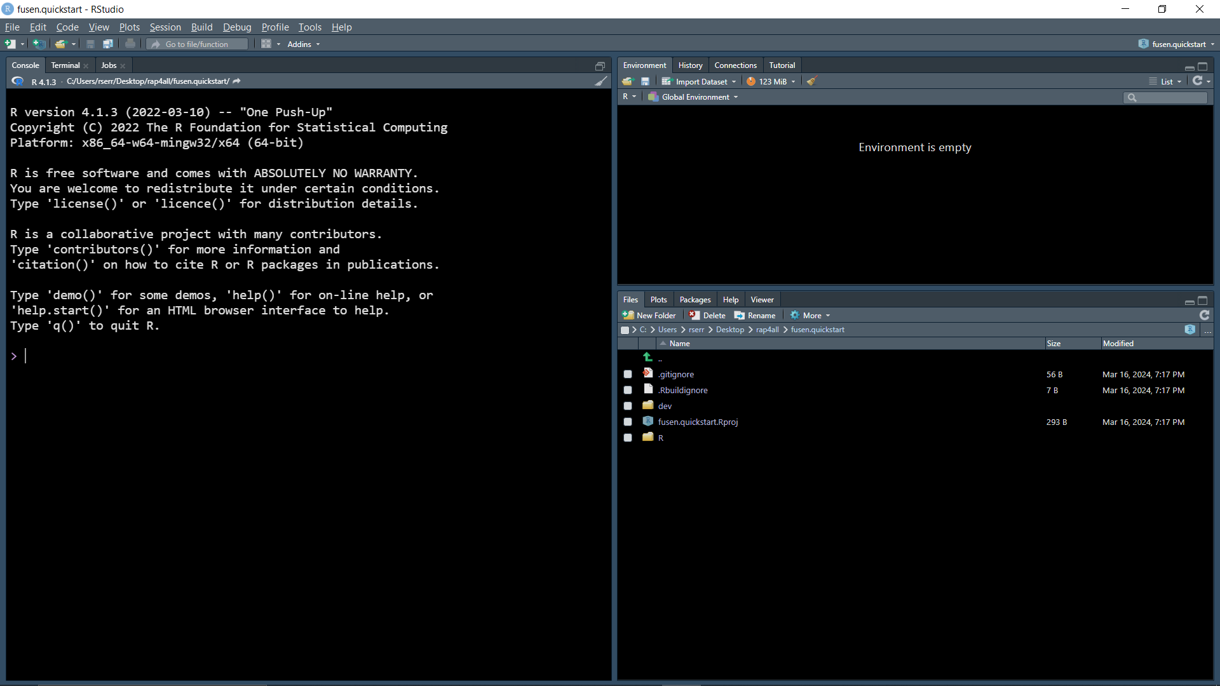Screen dimensions: 1220x686
Task: Tick the checkbox beside dev folder
Action: coord(628,406)
